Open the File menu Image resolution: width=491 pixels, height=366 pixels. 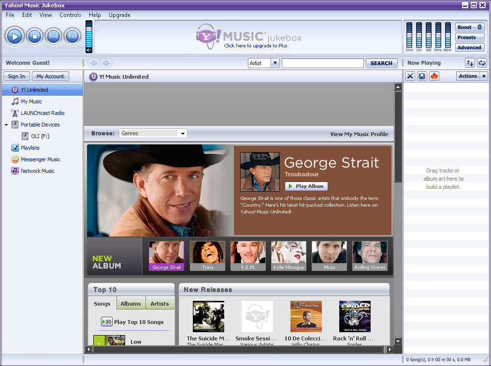(10, 14)
